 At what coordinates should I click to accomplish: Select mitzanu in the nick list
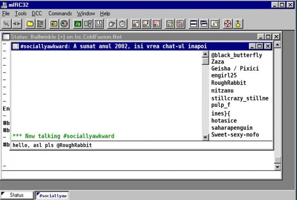[222, 91]
